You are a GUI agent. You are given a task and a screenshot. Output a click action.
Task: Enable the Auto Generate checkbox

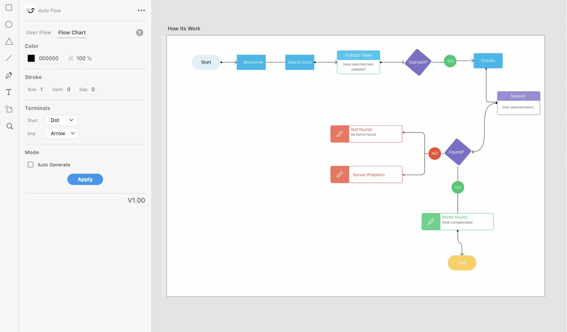pyautogui.click(x=30, y=165)
